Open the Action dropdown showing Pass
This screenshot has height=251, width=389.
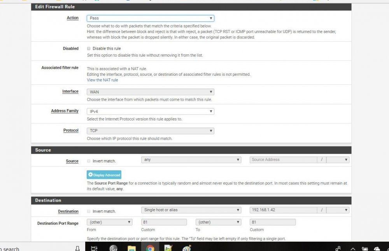tap(150, 18)
